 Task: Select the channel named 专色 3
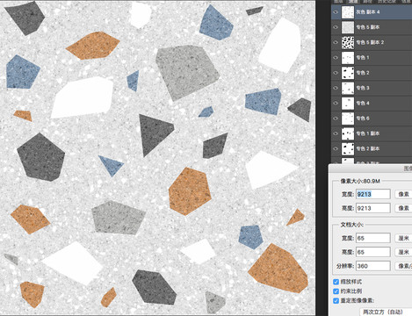[363, 88]
